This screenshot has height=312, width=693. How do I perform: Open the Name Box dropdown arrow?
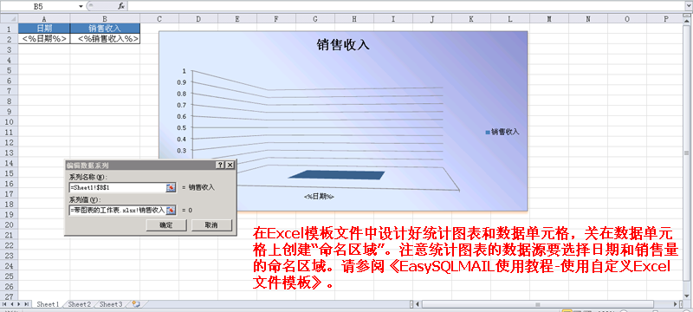point(81,6)
